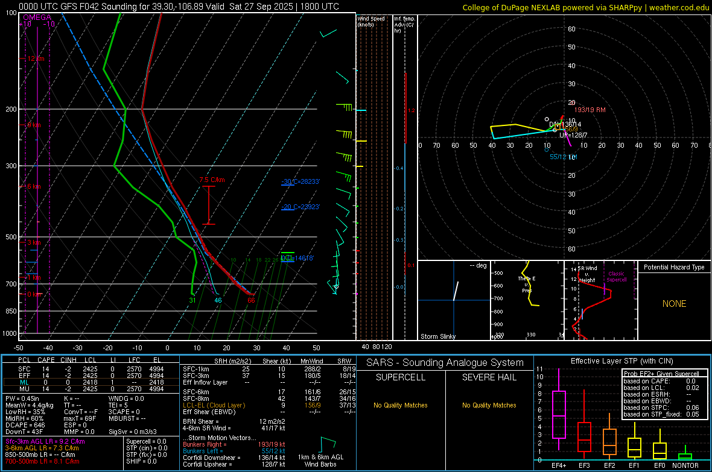Click the 12 km height marker
This screenshot has width=712, height=472.
(x=36, y=58)
